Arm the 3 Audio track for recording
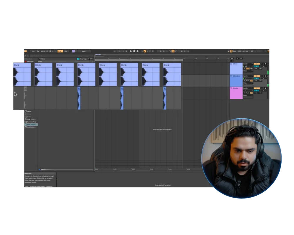Viewport: 294px width, 235px height. [265, 88]
